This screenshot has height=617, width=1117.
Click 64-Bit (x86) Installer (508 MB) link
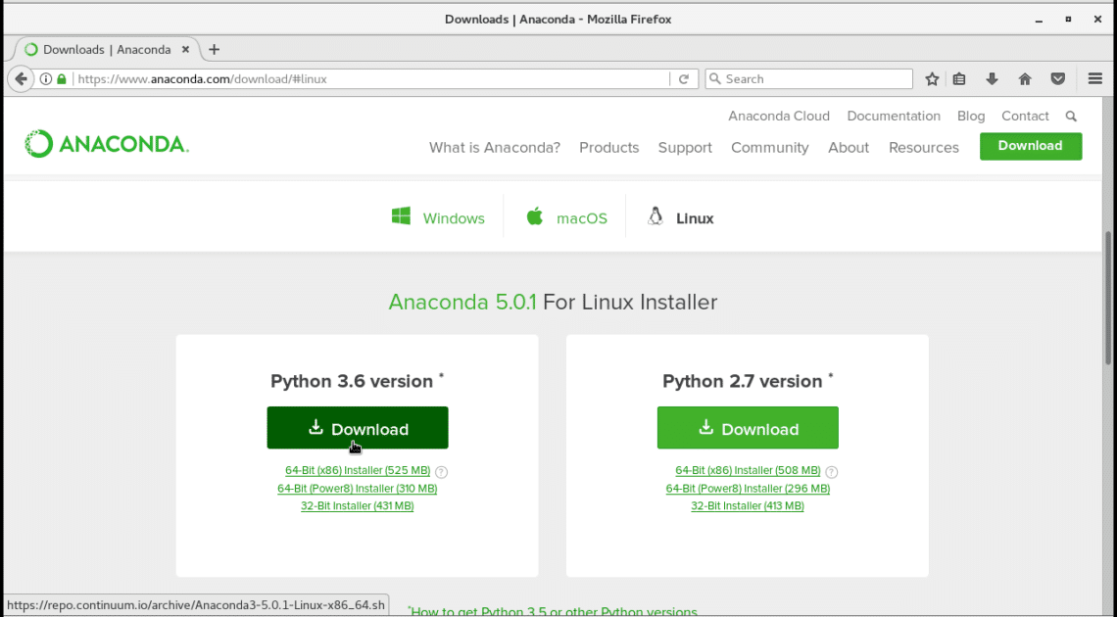pos(748,470)
